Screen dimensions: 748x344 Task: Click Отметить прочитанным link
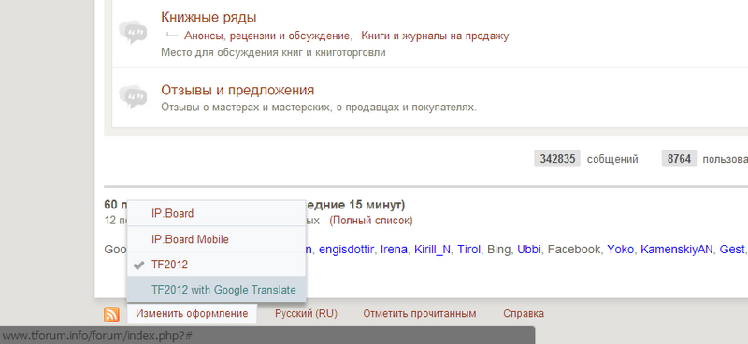tap(419, 313)
